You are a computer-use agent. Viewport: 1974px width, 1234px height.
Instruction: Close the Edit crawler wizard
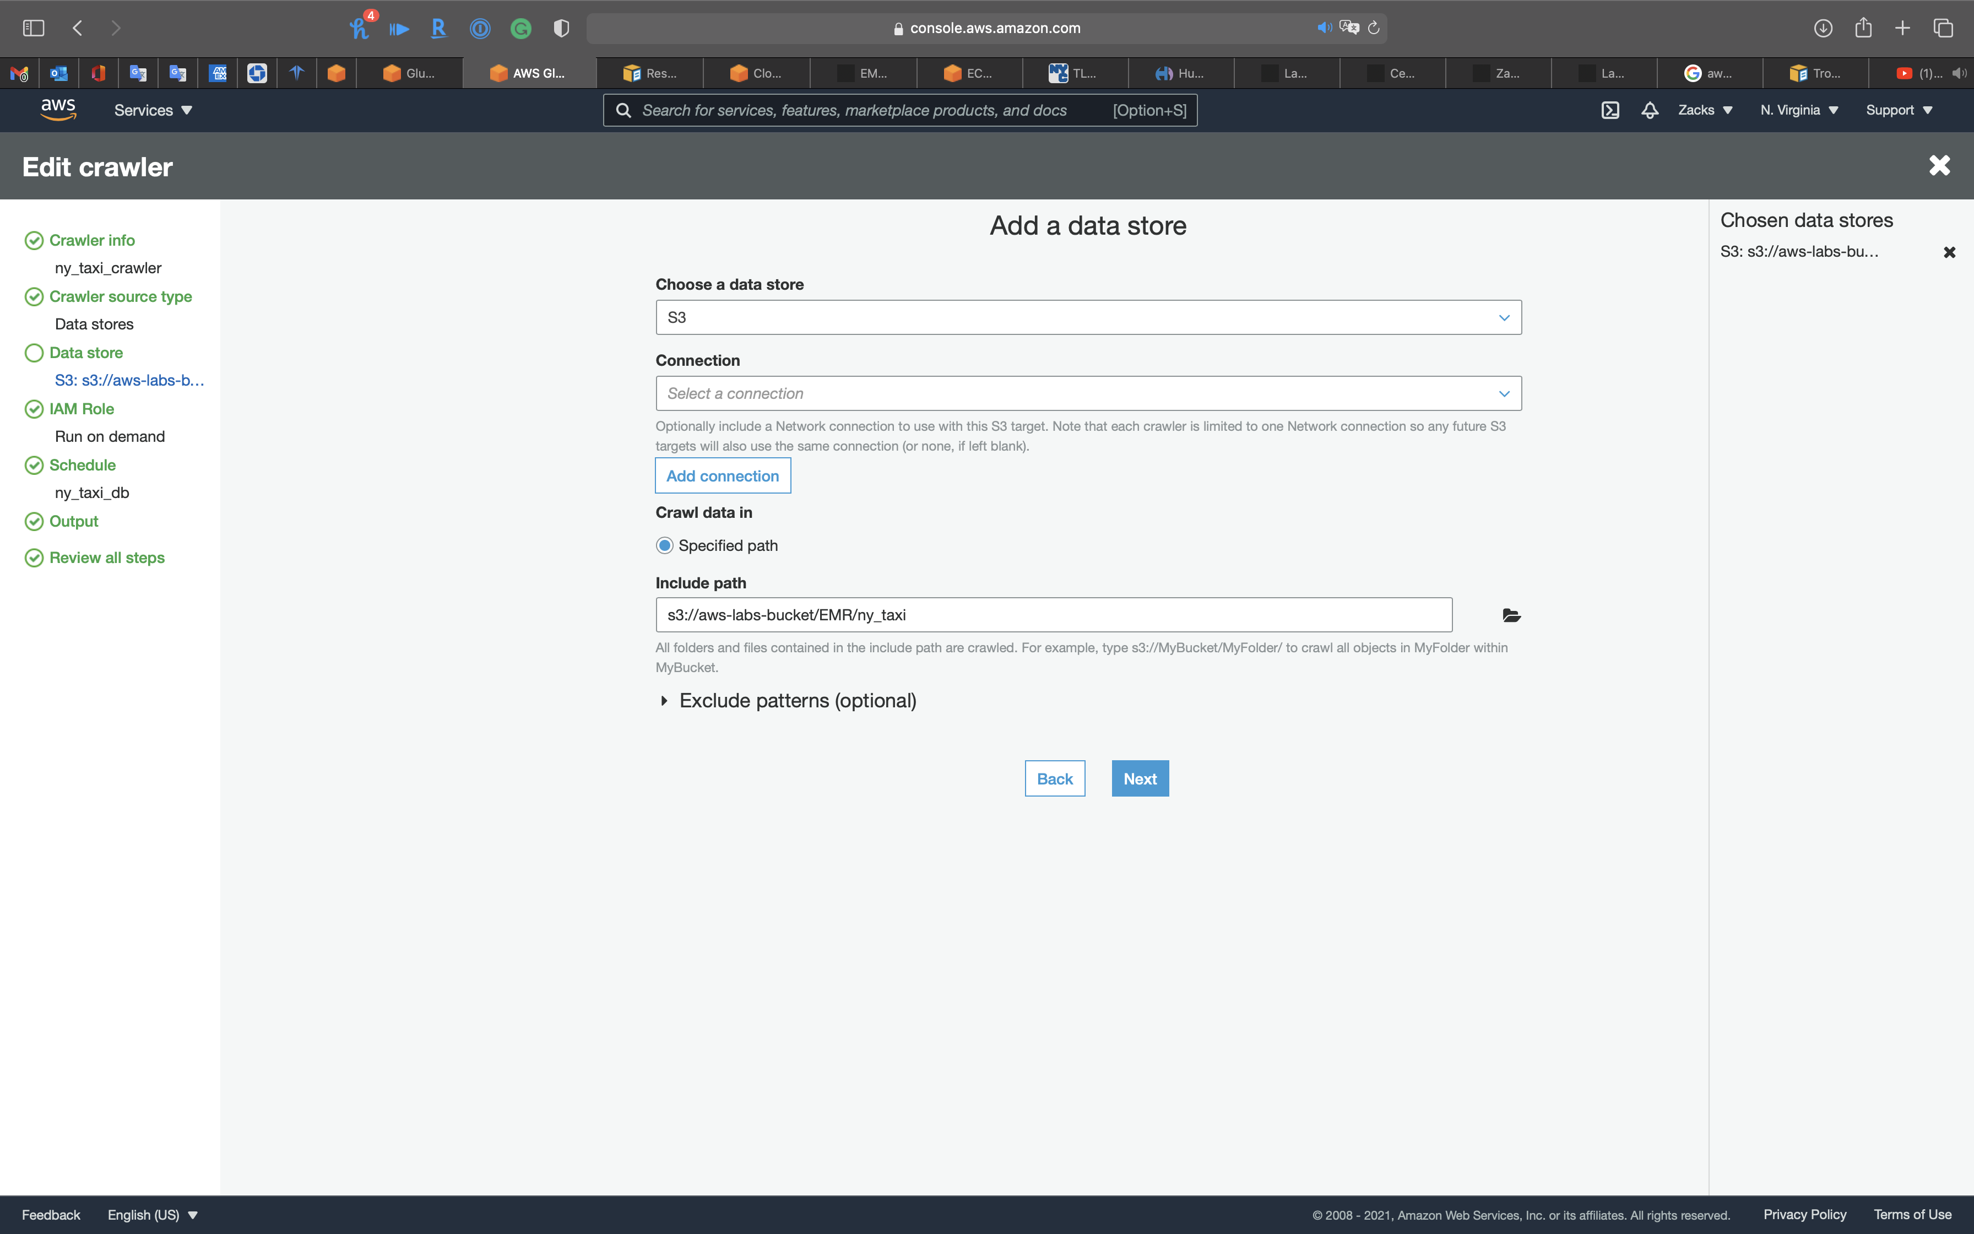click(x=1939, y=166)
